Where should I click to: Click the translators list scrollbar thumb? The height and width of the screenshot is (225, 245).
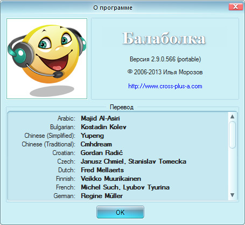(232, 135)
